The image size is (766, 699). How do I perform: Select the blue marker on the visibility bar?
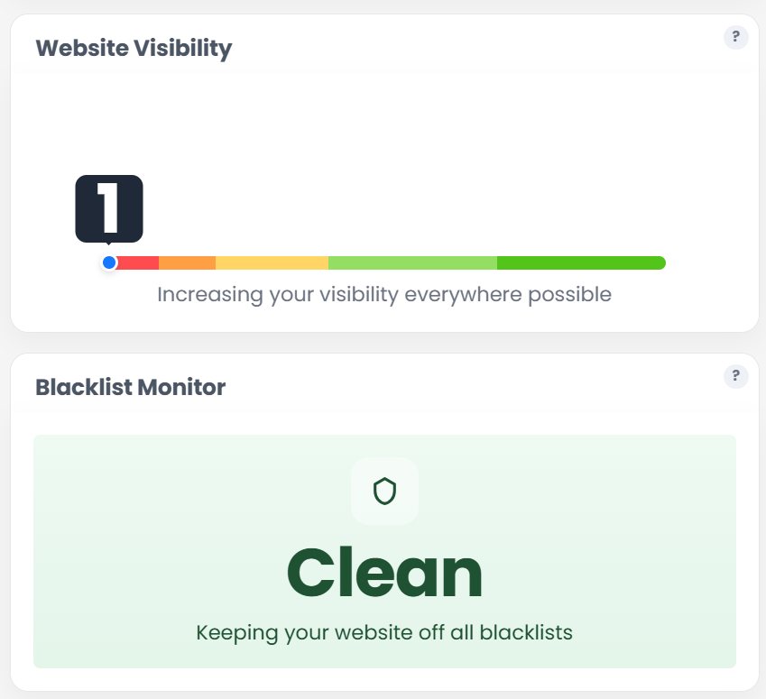tap(108, 262)
